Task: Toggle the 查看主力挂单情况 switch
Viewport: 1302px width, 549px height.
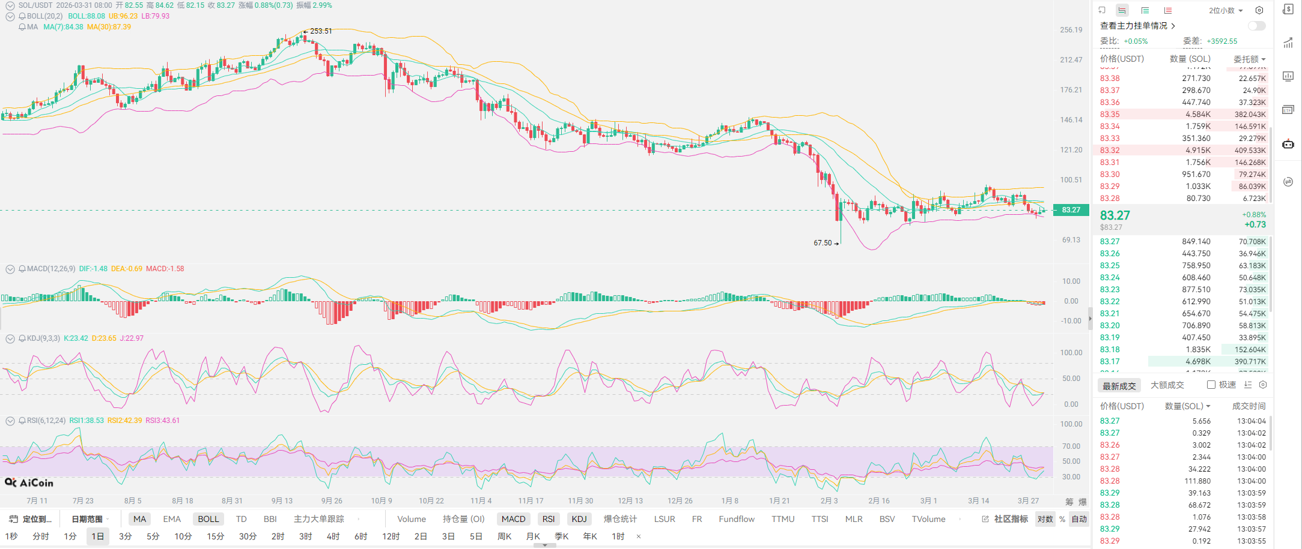Action: 1256,26
